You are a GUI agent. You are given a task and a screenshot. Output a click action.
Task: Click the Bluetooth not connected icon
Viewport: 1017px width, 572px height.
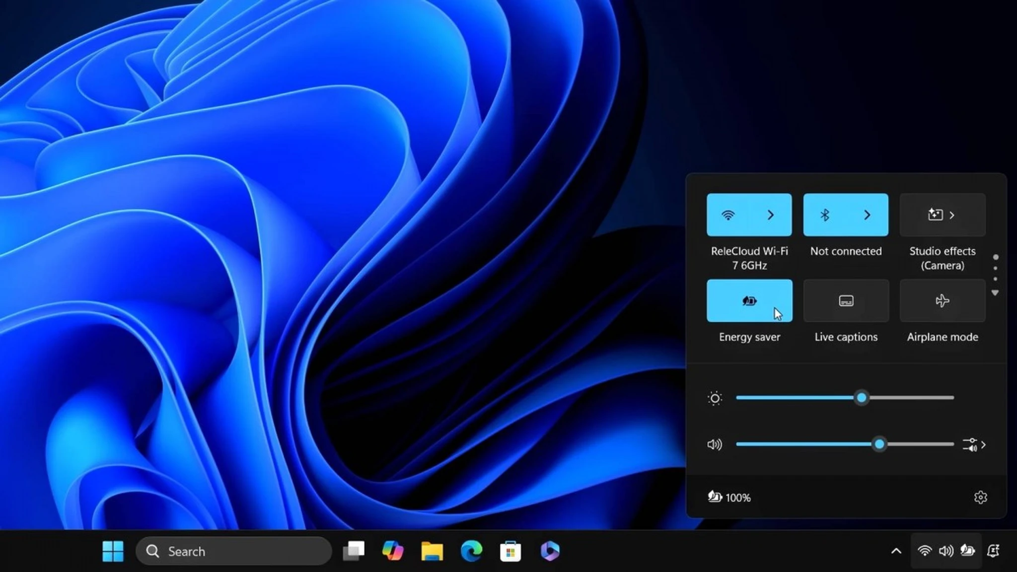click(x=825, y=214)
